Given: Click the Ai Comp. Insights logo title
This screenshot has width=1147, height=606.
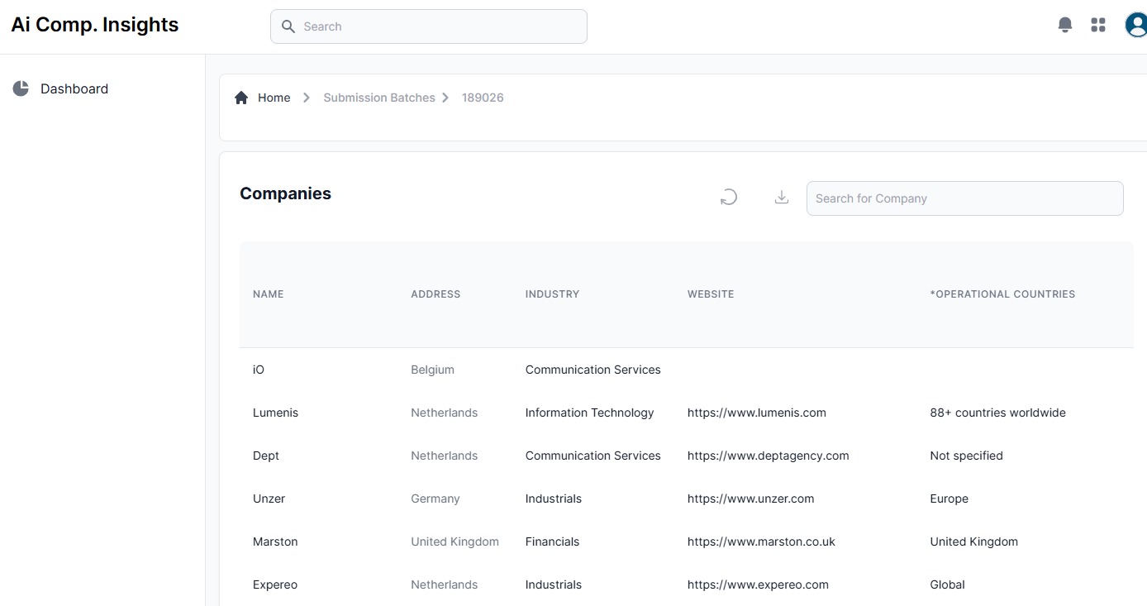Looking at the screenshot, I should (95, 25).
